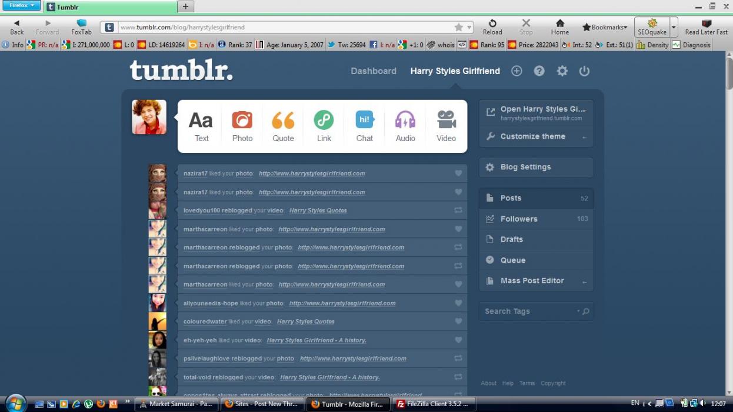Click reblog icon on pslivelaughlove notification
Image resolution: width=733 pixels, height=412 pixels.
tap(458, 358)
